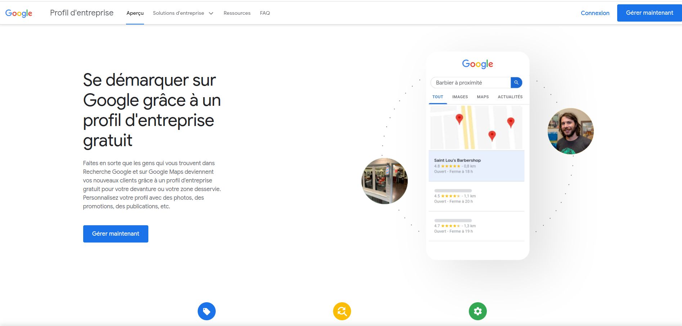This screenshot has height=326, width=682.
Task: Click the headline Se démarquer sur Google
Action: [152, 110]
